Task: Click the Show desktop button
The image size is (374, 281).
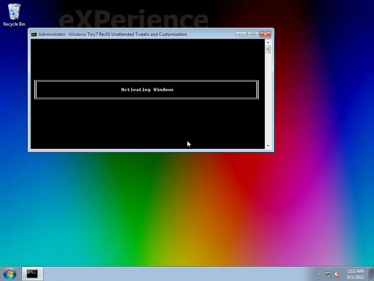Action: coord(371,274)
